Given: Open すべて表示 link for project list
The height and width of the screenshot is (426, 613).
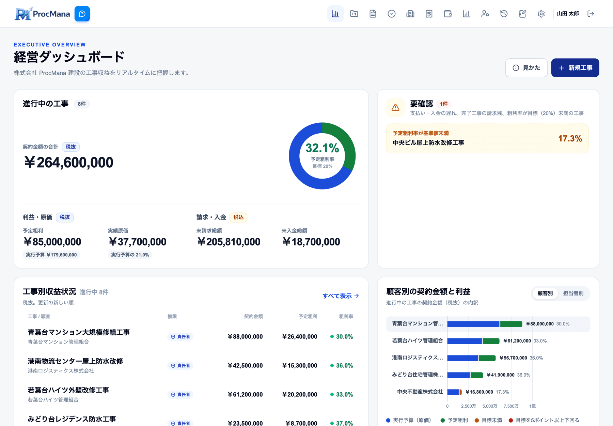Looking at the screenshot, I should [341, 296].
